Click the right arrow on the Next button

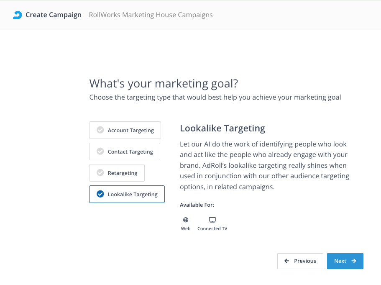pos(354,261)
